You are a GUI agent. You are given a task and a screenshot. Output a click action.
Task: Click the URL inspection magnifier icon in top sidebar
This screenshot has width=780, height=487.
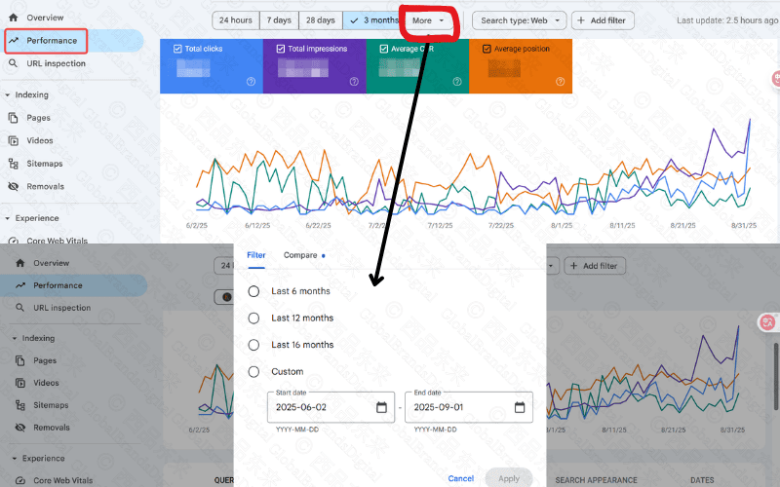coord(14,63)
